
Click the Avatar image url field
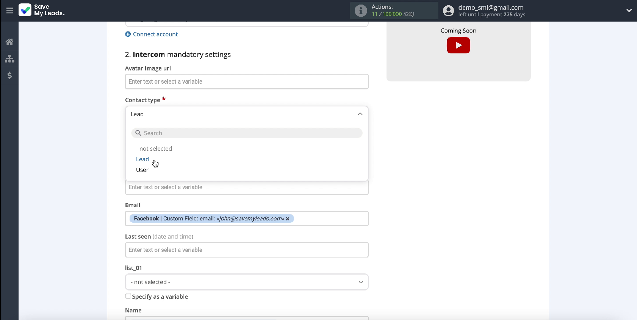(x=246, y=82)
